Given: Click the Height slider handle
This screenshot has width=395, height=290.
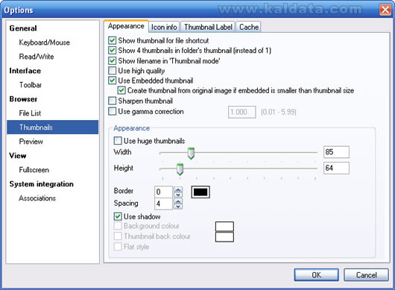Looking at the screenshot, I should pyautogui.click(x=180, y=169).
